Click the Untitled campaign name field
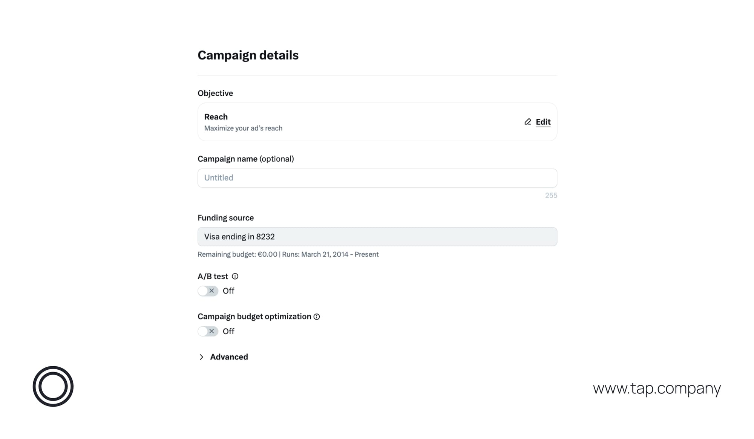 click(377, 177)
